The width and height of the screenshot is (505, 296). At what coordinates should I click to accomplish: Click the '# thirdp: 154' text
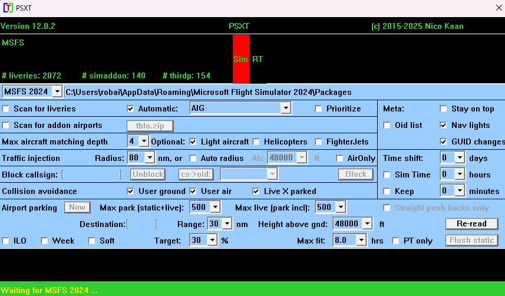tap(186, 76)
